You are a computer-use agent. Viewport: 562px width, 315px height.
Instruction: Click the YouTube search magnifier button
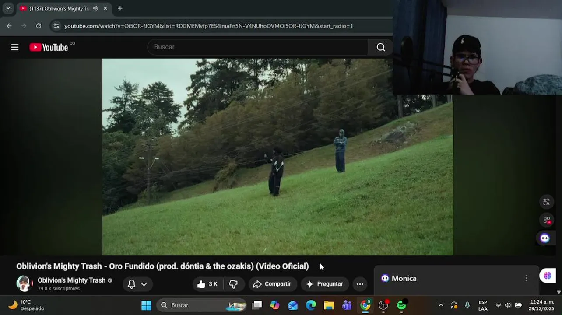pos(381,47)
